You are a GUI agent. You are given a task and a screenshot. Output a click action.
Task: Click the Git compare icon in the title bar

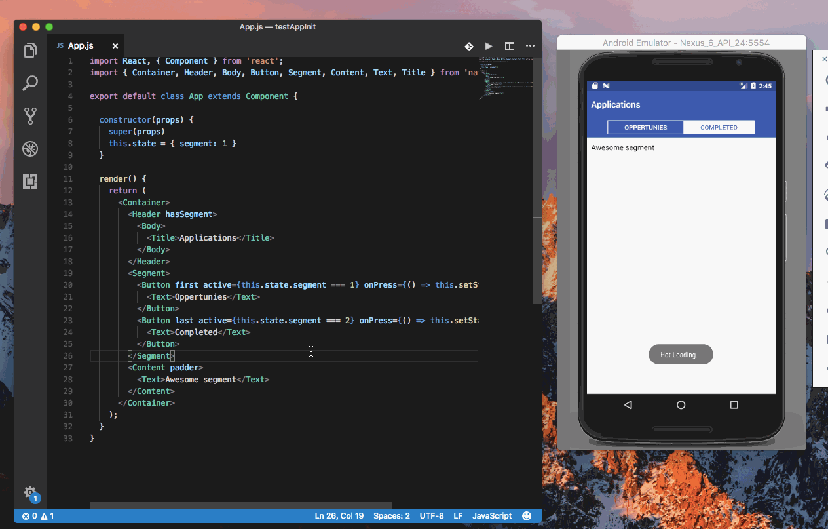(469, 46)
